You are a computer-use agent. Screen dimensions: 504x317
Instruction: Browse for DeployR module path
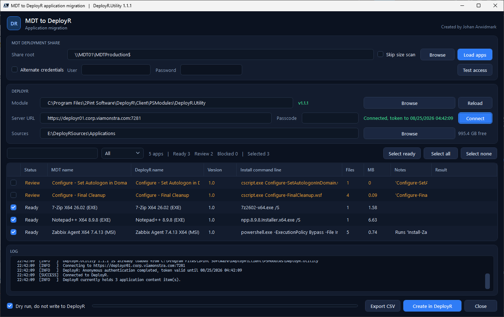point(409,103)
